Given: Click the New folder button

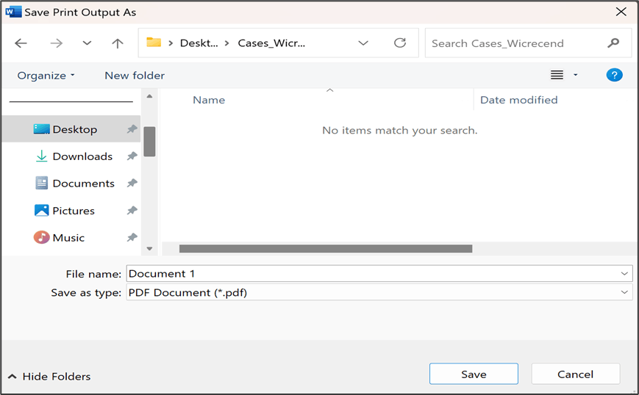Looking at the screenshot, I should (135, 76).
